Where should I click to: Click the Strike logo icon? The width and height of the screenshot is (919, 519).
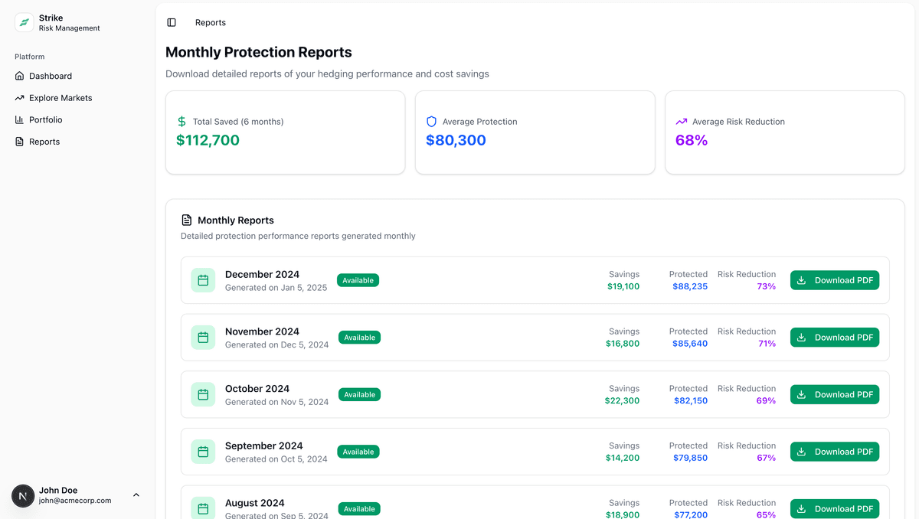[x=25, y=23]
